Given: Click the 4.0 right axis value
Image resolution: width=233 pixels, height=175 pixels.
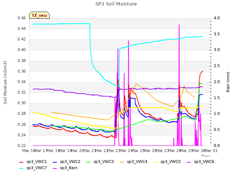Looking at the screenshot, I should pyautogui.click(x=217, y=18).
